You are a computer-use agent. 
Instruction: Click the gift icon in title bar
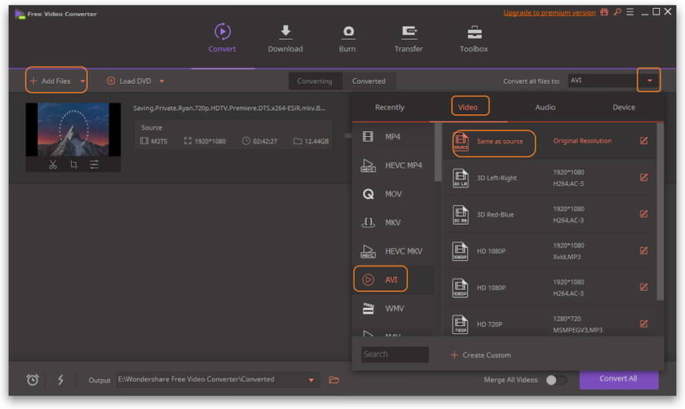click(604, 11)
